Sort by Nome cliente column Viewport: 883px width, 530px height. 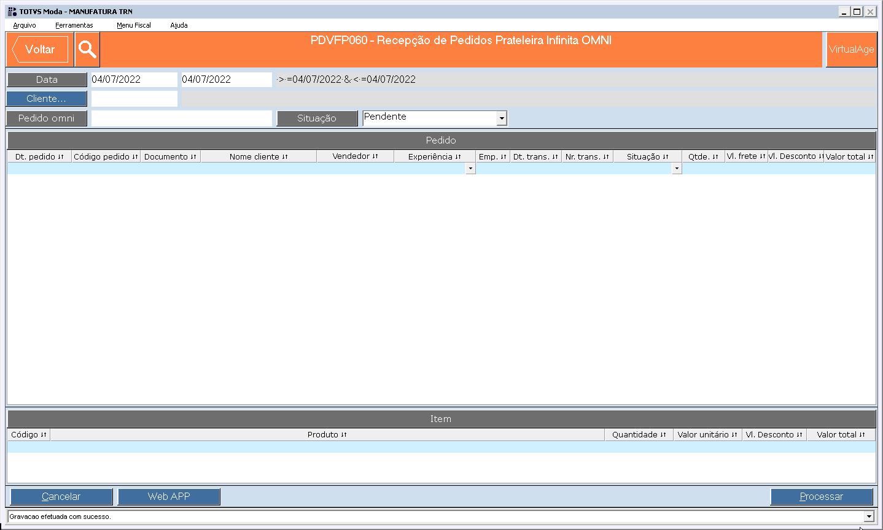pos(259,157)
